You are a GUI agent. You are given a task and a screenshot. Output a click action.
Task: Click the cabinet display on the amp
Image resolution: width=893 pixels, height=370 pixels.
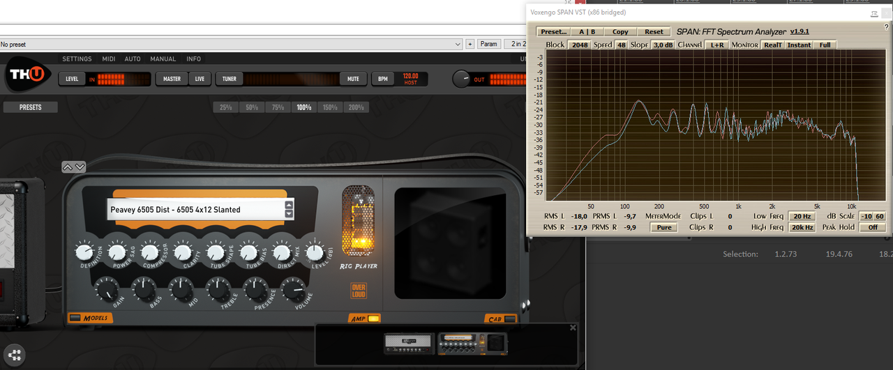tap(451, 243)
